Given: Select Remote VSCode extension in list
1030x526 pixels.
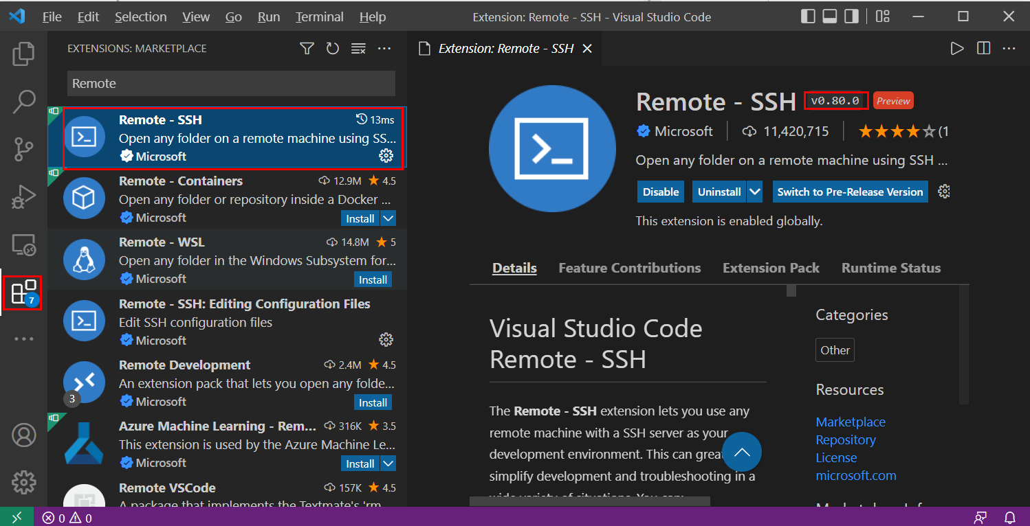Looking at the screenshot, I should click(227, 494).
